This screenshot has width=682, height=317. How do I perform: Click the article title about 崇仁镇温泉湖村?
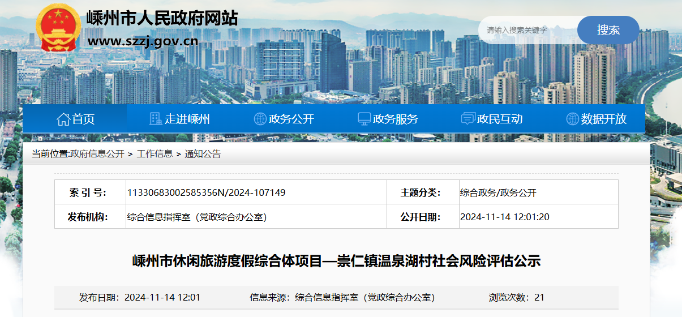pos(337,261)
